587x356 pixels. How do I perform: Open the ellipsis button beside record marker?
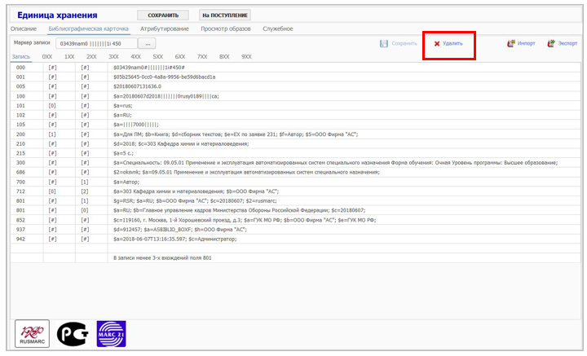[148, 43]
